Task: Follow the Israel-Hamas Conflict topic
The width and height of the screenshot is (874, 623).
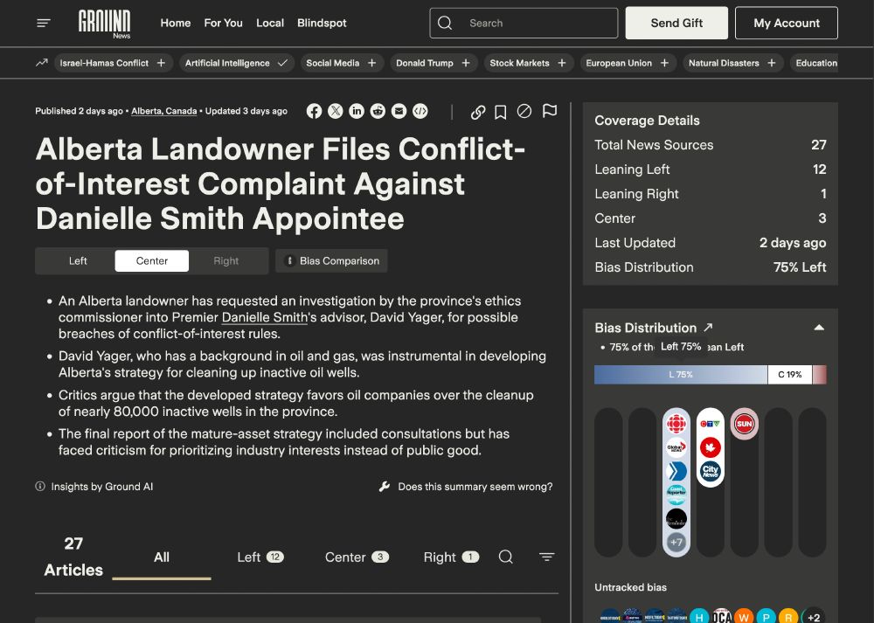Action: tap(161, 63)
